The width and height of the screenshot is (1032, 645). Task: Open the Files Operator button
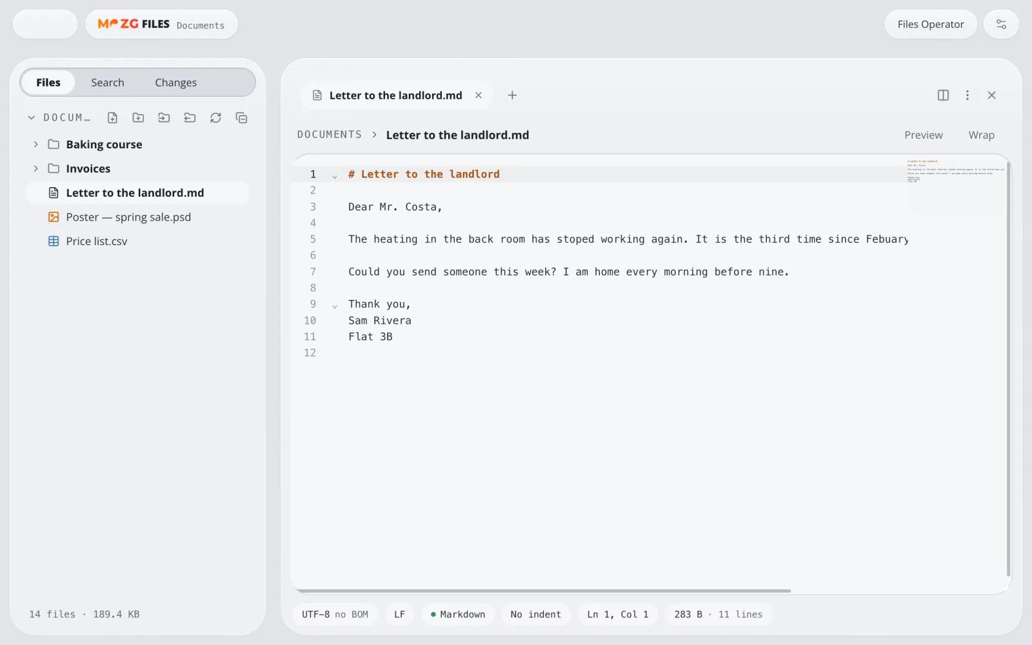click(930, 24)
